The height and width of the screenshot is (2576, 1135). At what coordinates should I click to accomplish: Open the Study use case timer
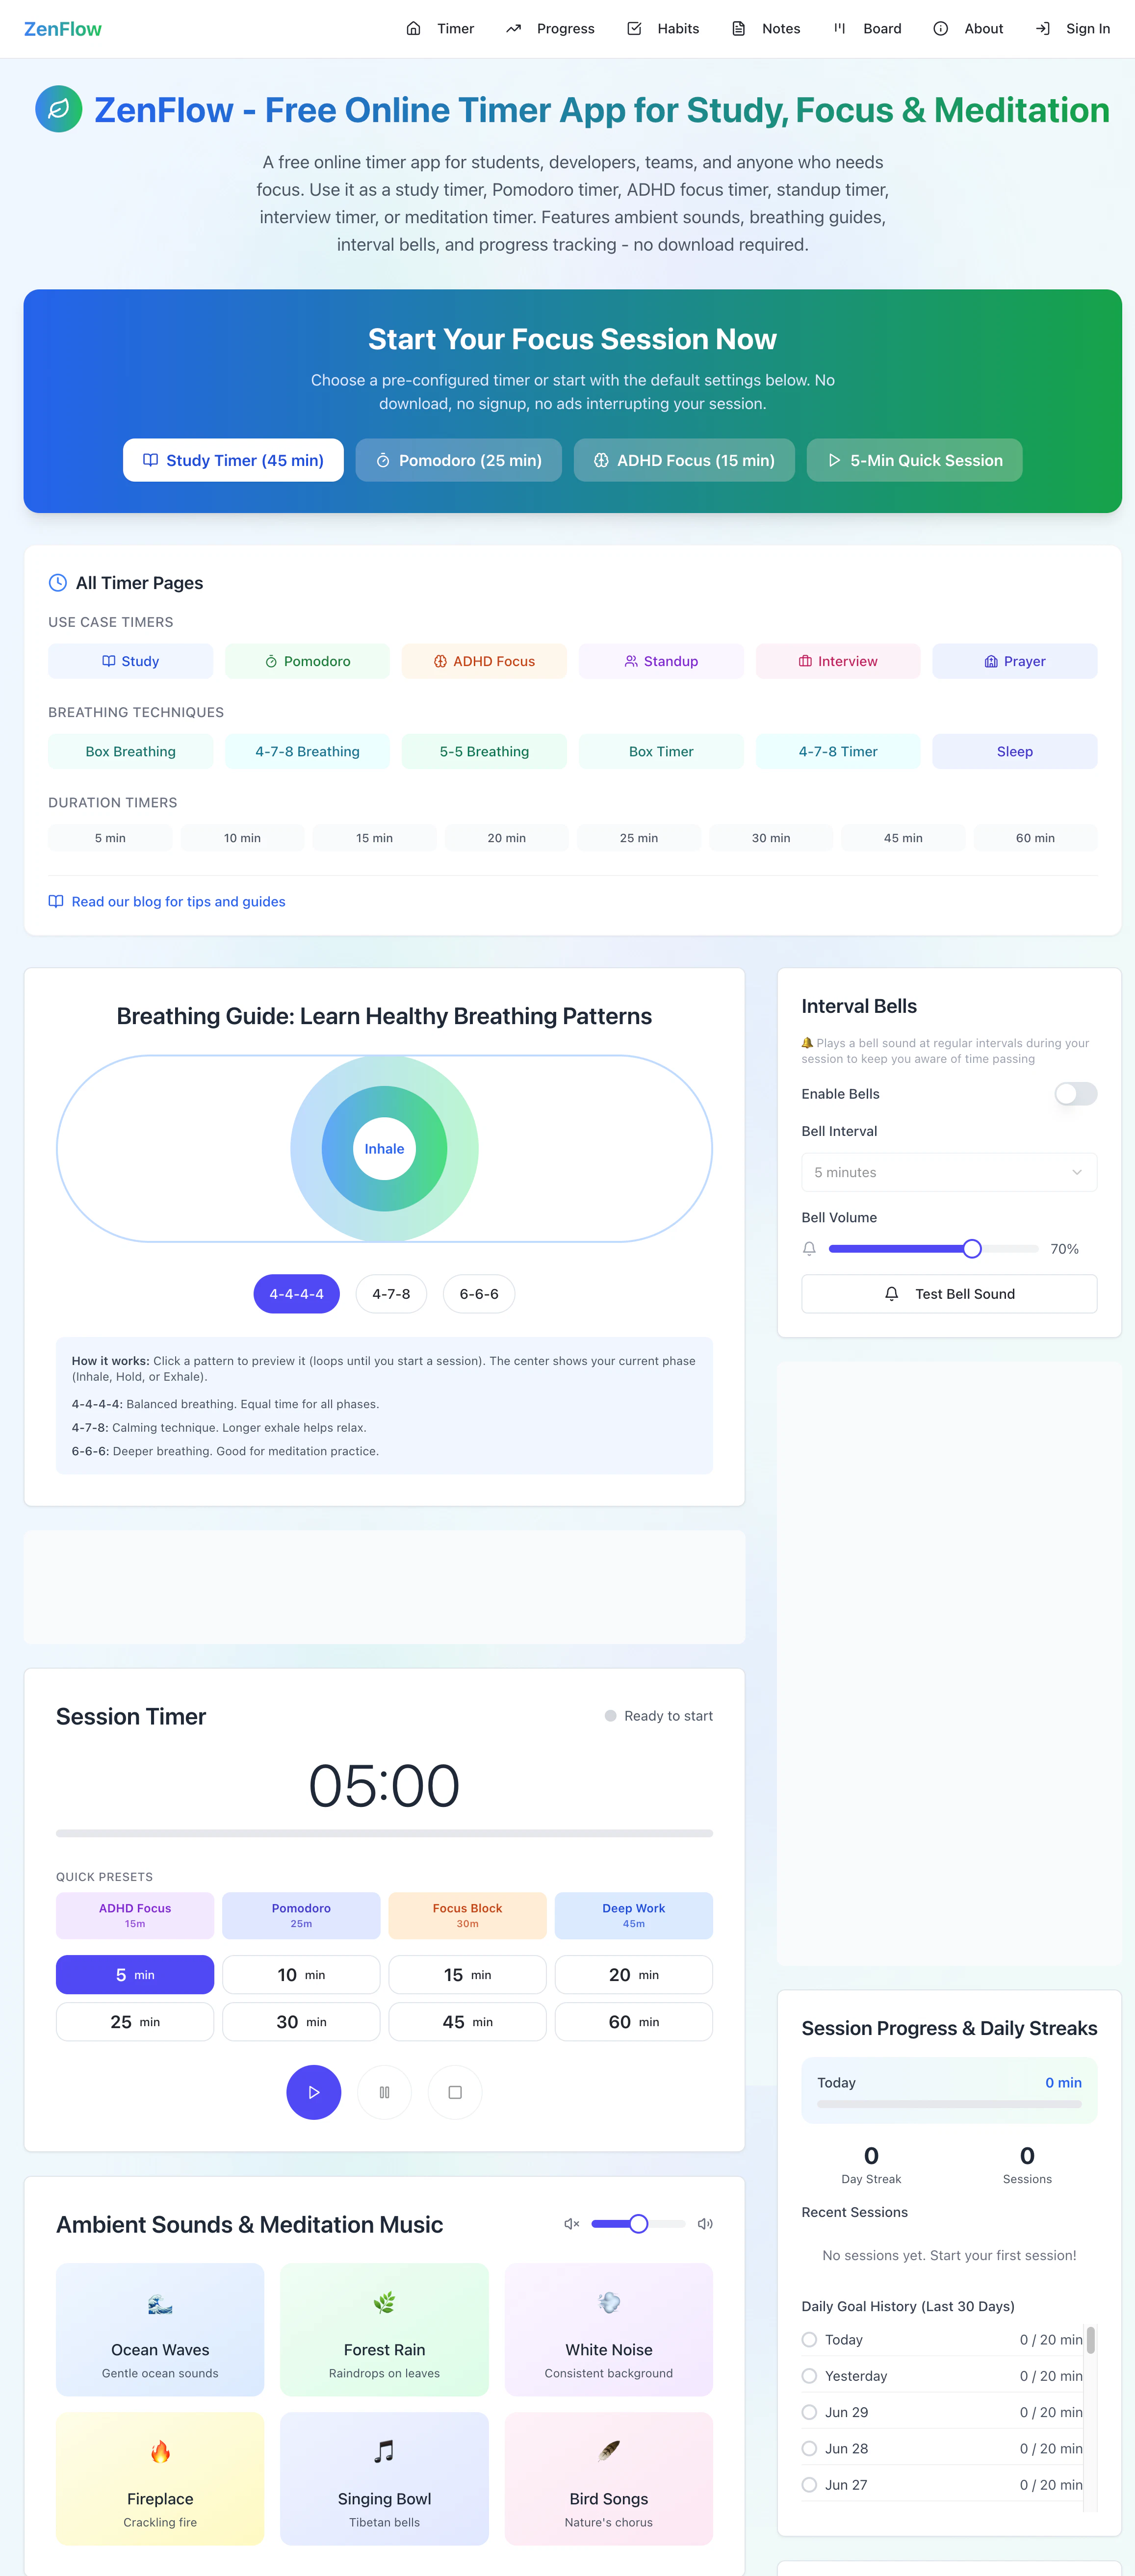tap(131, 661)
